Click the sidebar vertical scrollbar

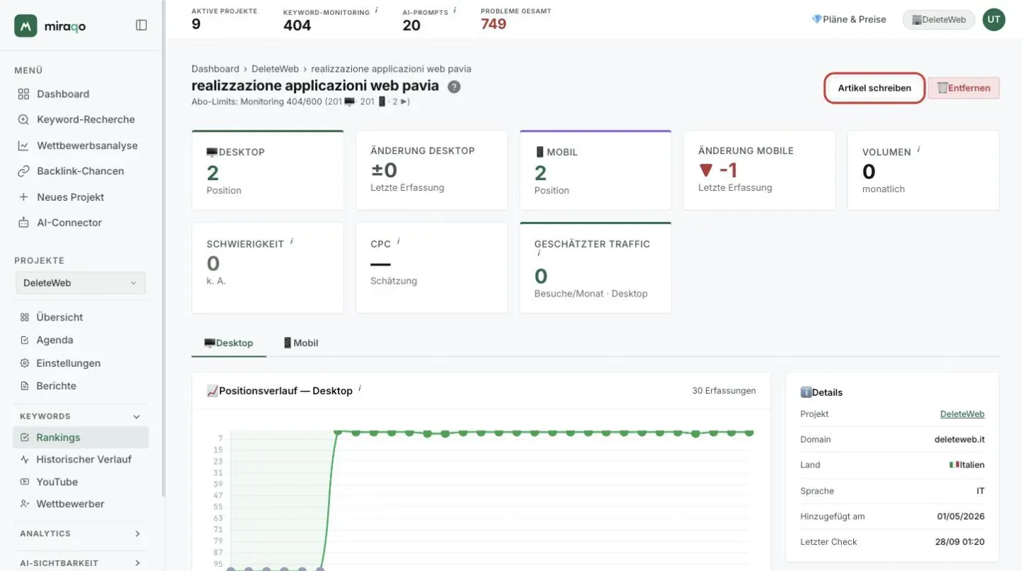(163, 248)
